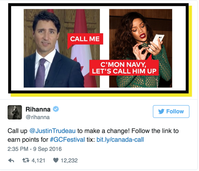Click the C'MON NAVY speech bubble
The width and height of the screenshot is (199, 171).
pos(124,68)
